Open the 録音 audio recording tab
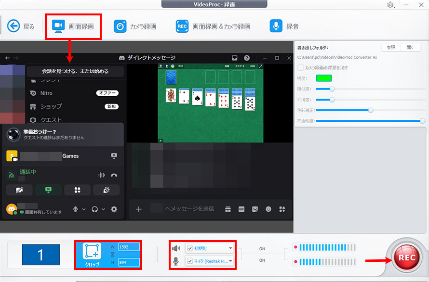The image size is (429, 282). (284, 26)
